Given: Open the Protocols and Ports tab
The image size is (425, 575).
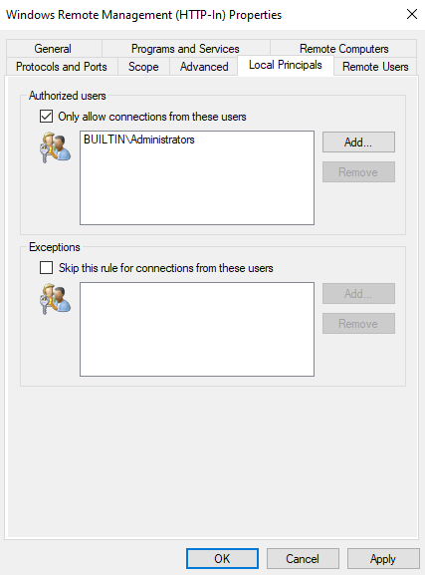Looking at the screenshot, I should click(62, 67).
